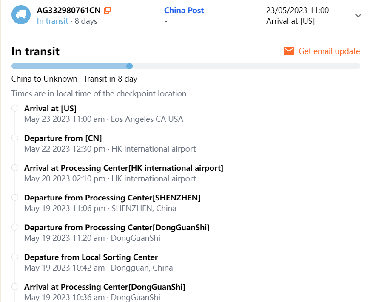Click the In transit status label

pyautogui.click(x=52, y=21)
